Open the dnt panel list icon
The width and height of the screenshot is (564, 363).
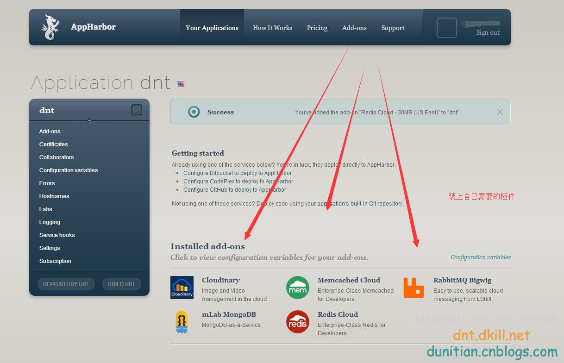[136, 110]
